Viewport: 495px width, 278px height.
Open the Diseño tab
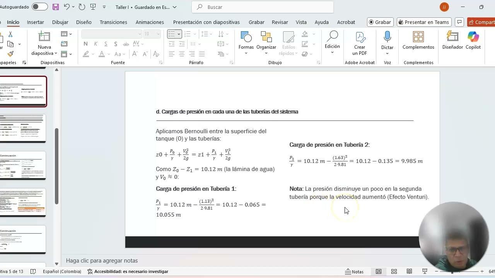(84, 22)
